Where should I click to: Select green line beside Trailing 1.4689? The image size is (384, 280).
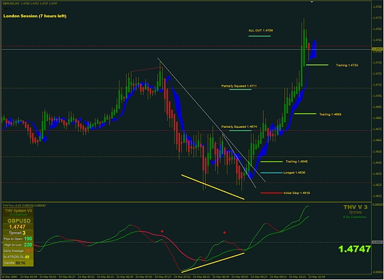tap(305, 114)
